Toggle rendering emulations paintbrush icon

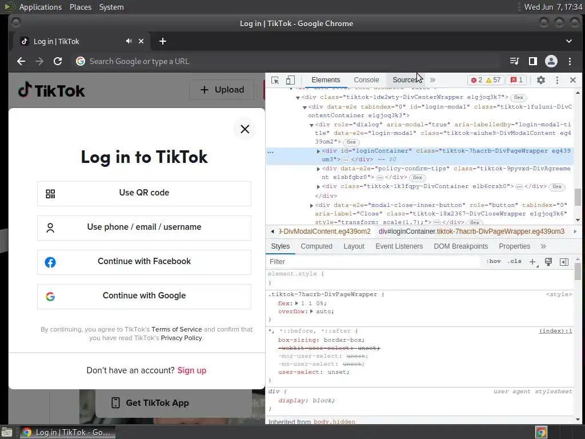548,262
